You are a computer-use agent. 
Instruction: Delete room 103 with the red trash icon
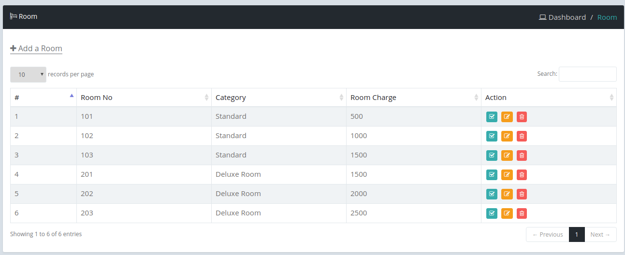point(522,156)
